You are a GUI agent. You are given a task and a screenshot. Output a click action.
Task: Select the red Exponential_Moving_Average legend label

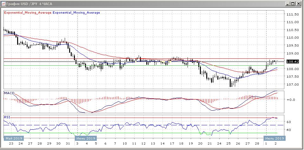(27, 13)
